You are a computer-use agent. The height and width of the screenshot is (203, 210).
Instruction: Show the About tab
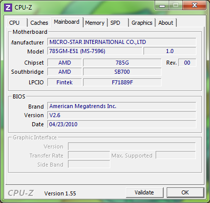(166, 23)
